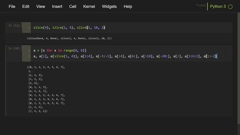This screenshot has width=240, height=135.
Task: Click the slice(None, 4, None) output text
Action: pyautogui.click(x=69, y=38)
